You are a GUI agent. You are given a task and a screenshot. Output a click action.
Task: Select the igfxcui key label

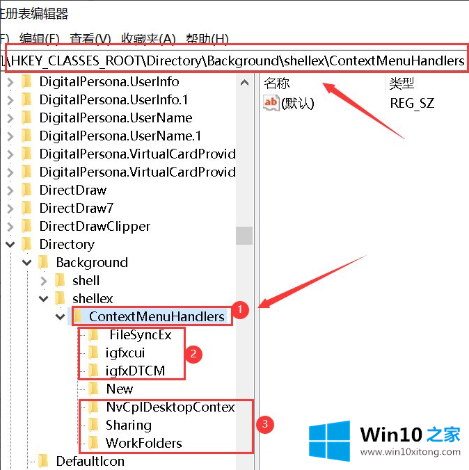(x=125, y=353)
